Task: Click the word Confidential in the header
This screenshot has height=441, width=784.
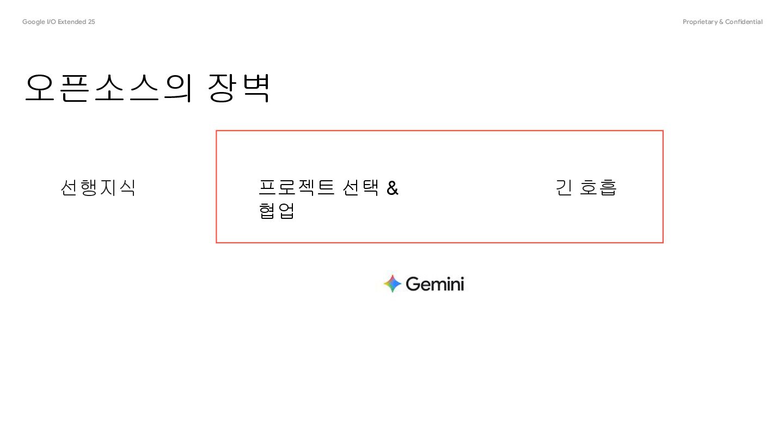Action: (x=744, y=22)
